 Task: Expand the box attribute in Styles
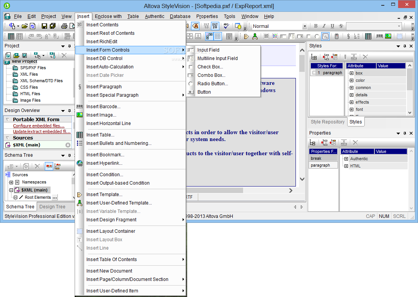(x=352, y=73)
